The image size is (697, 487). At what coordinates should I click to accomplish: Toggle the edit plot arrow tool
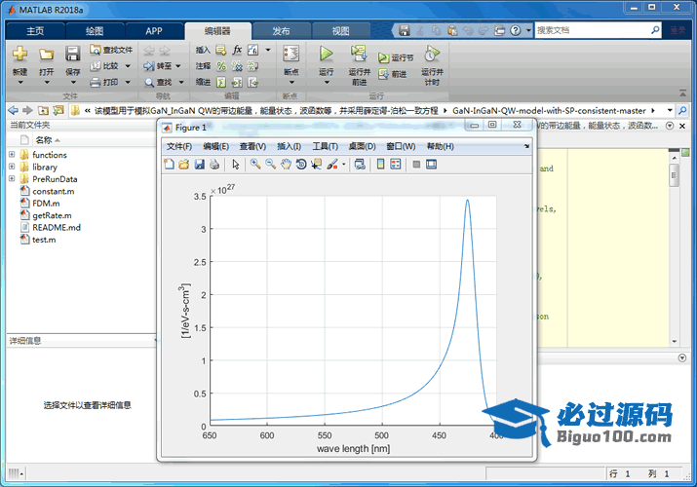235,165
